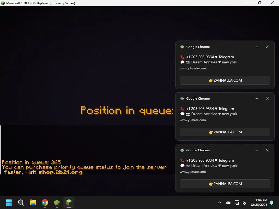Open options menu of middle notification
The image size is (279, 209).
tap(256, 99)
